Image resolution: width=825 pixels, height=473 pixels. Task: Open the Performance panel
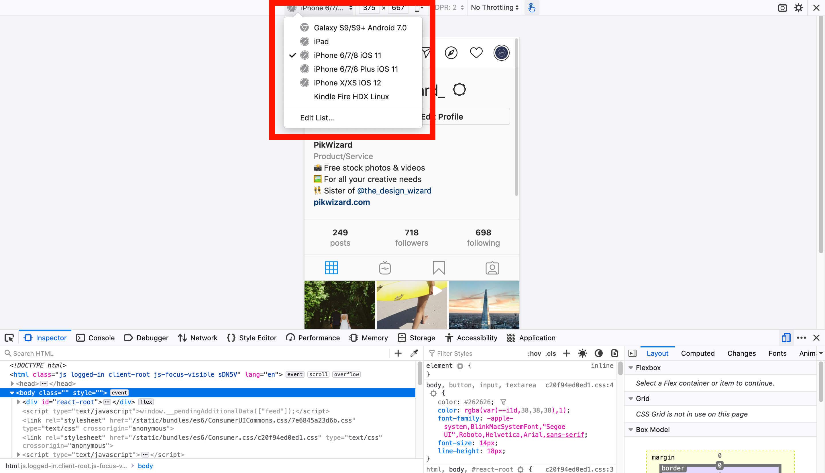point(313,338)
